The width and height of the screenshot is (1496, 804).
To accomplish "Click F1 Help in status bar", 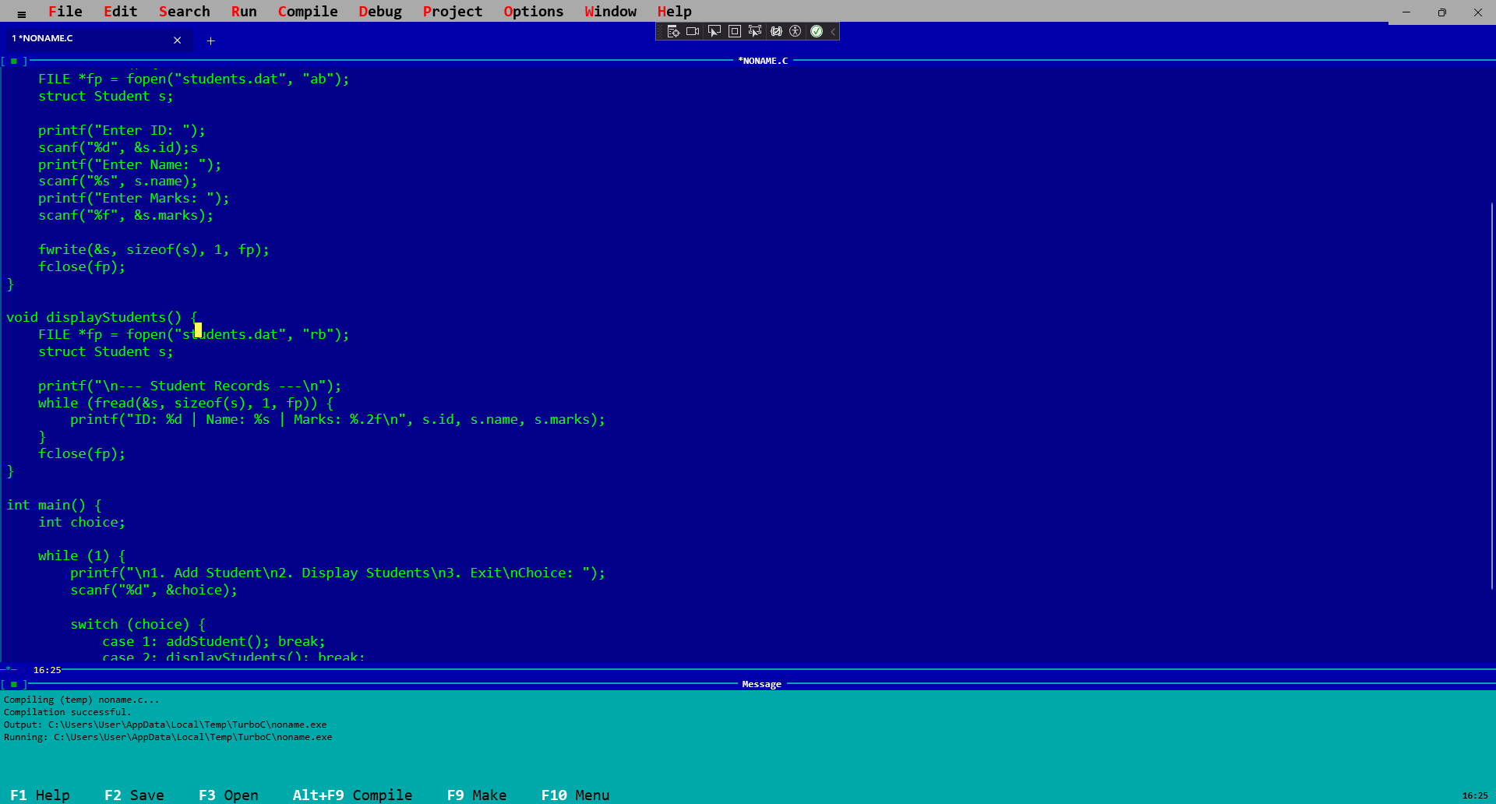I will point(41,795).
